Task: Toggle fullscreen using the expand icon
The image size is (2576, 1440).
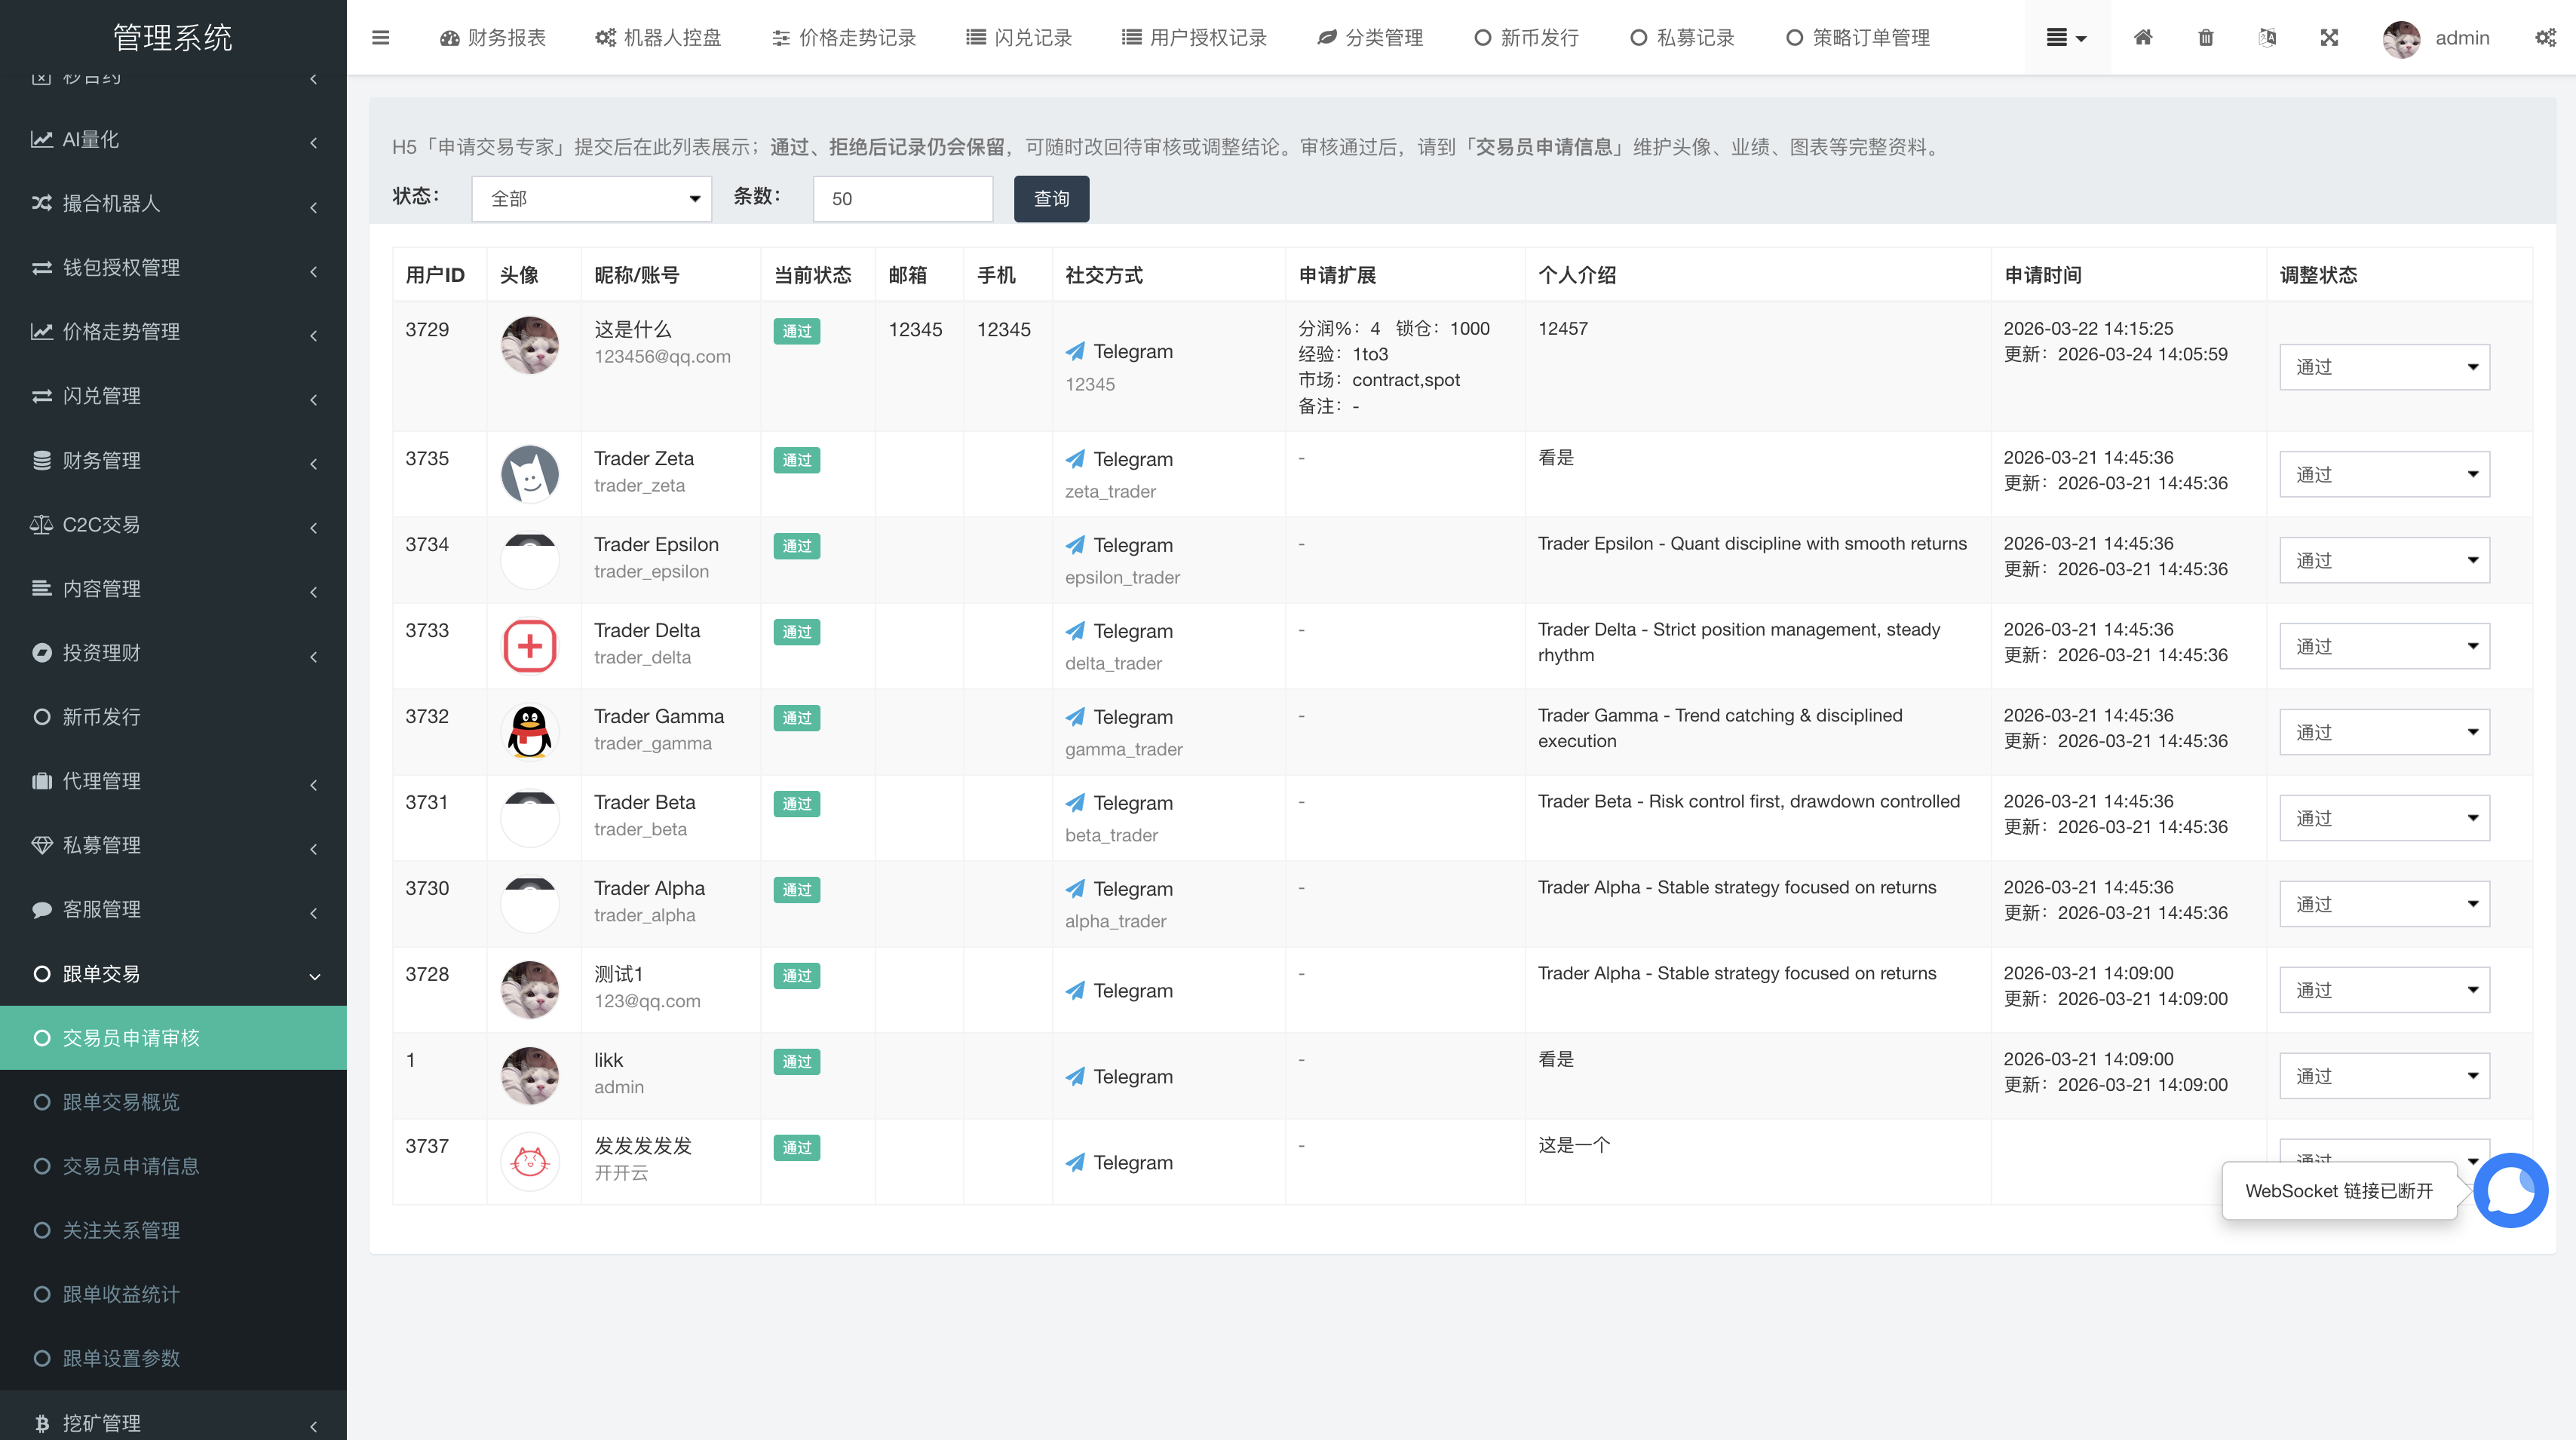Action: coord(2329,37)
